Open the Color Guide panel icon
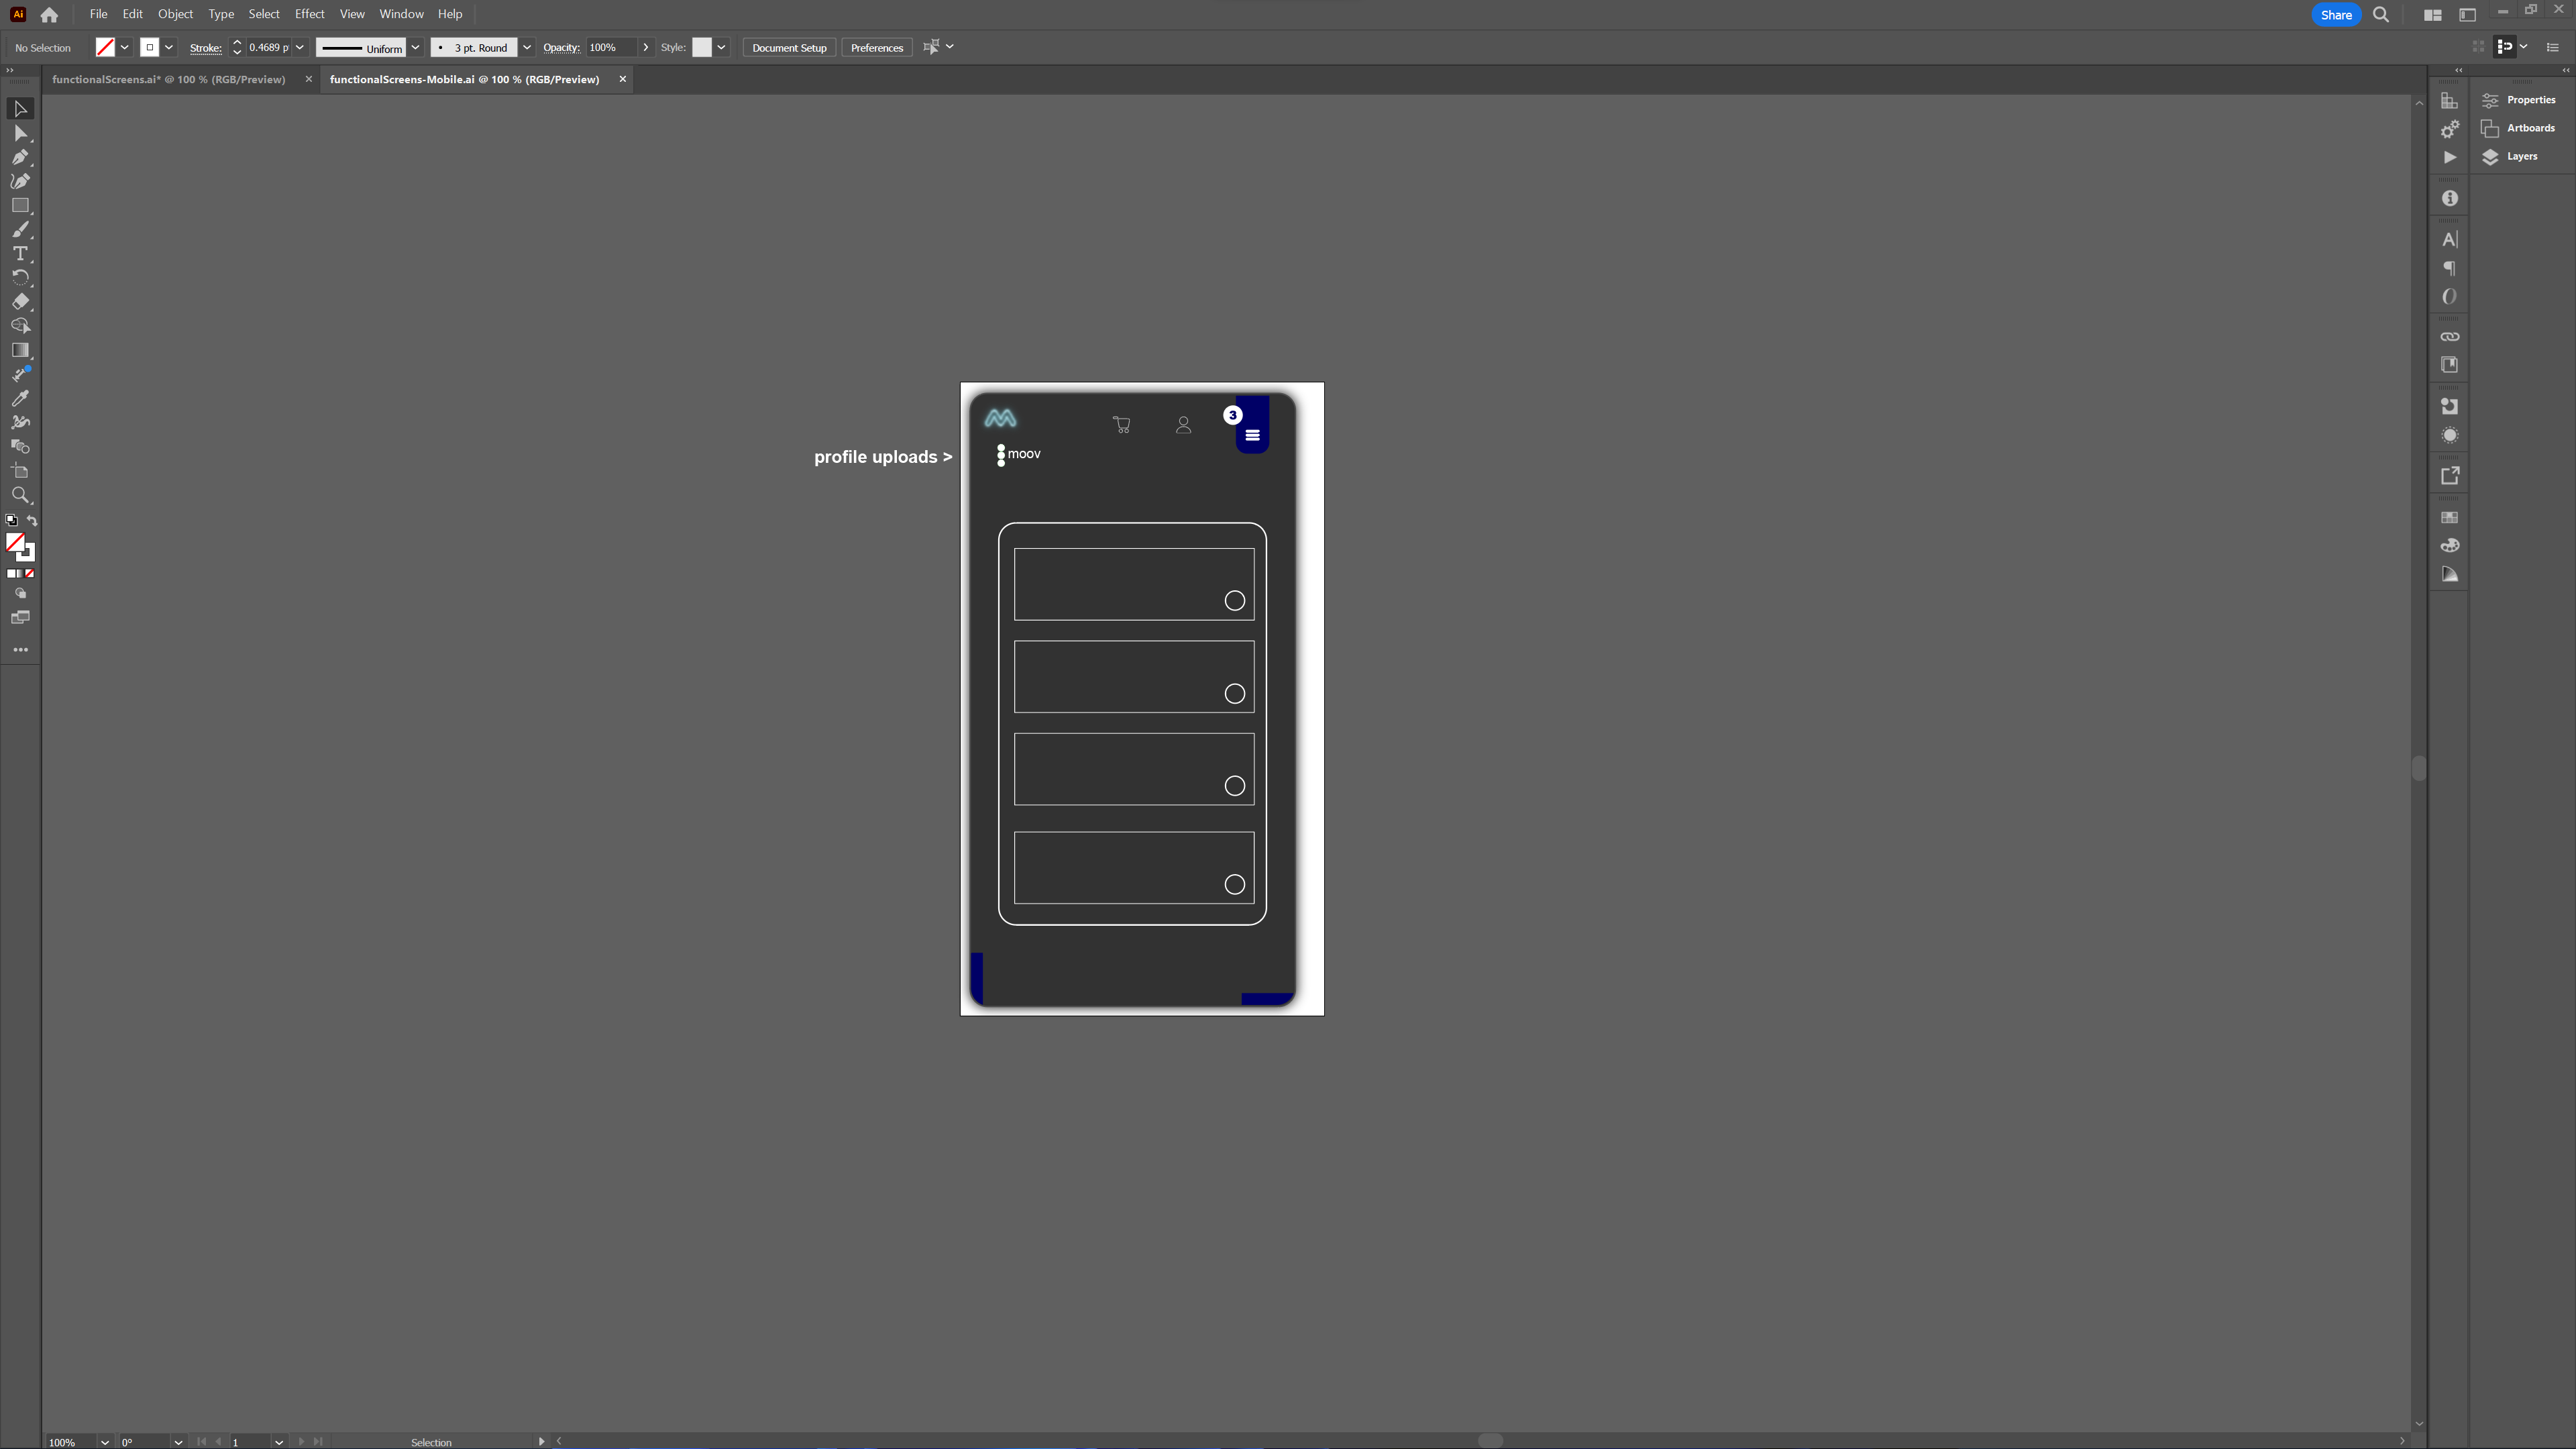The image size is (2576, 1449). click(x=2449, y=574)
